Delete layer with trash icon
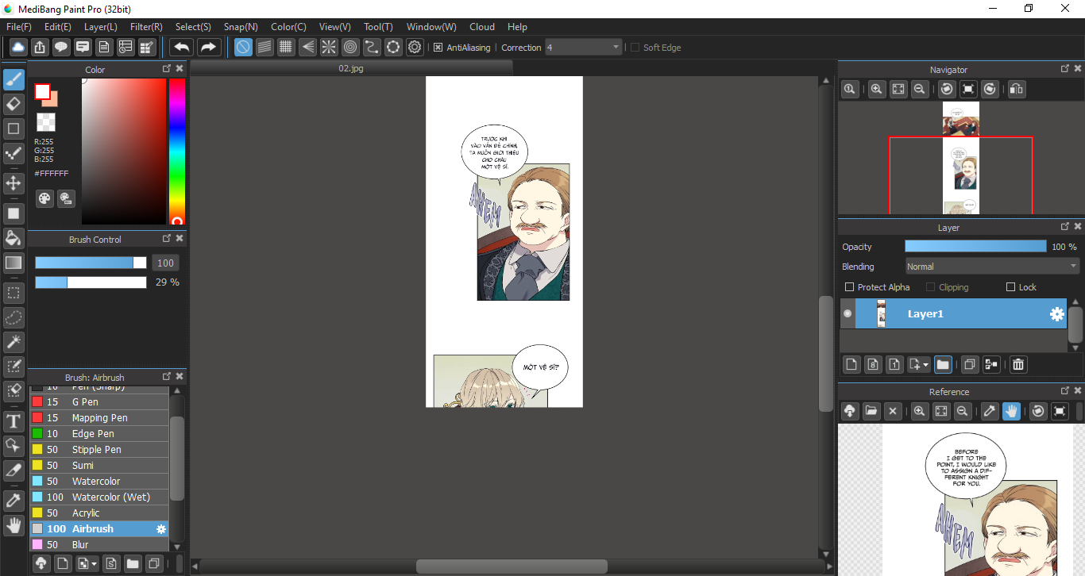This screenshot has width=1085, height=576. pyautogui.click(x=1018, y=364)
